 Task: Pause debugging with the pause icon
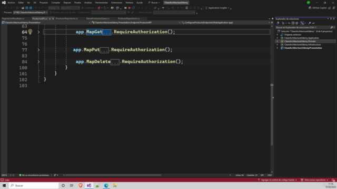click(x=125, y=8)
